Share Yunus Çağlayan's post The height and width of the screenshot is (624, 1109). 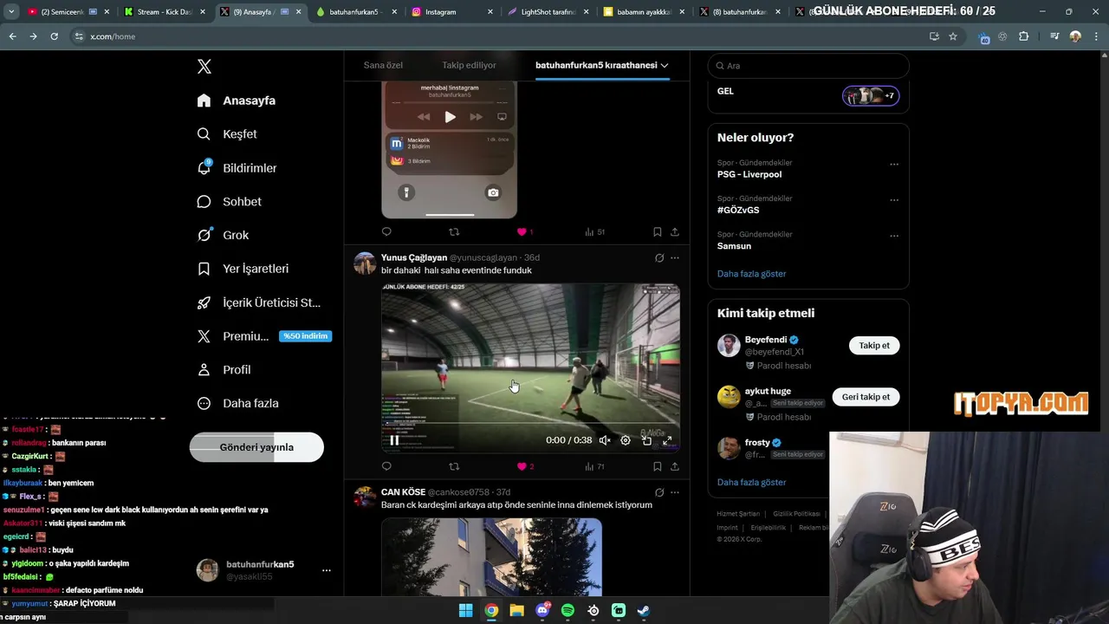pyautogui.click(x=675, y=466)
